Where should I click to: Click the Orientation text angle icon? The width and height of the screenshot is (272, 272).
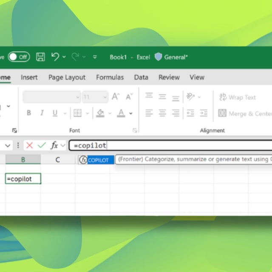(190, 96)
